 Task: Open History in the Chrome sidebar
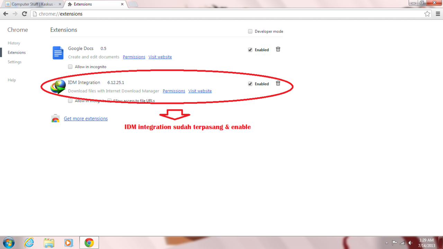(x=14, y=43)
